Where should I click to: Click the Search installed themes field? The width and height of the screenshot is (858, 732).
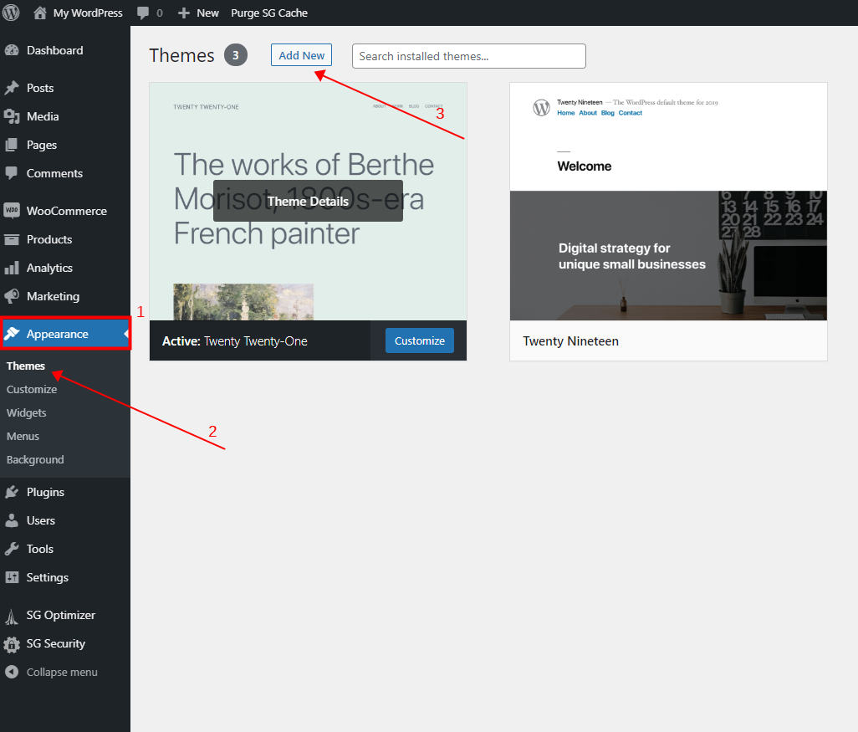click(x=469, y=56)
